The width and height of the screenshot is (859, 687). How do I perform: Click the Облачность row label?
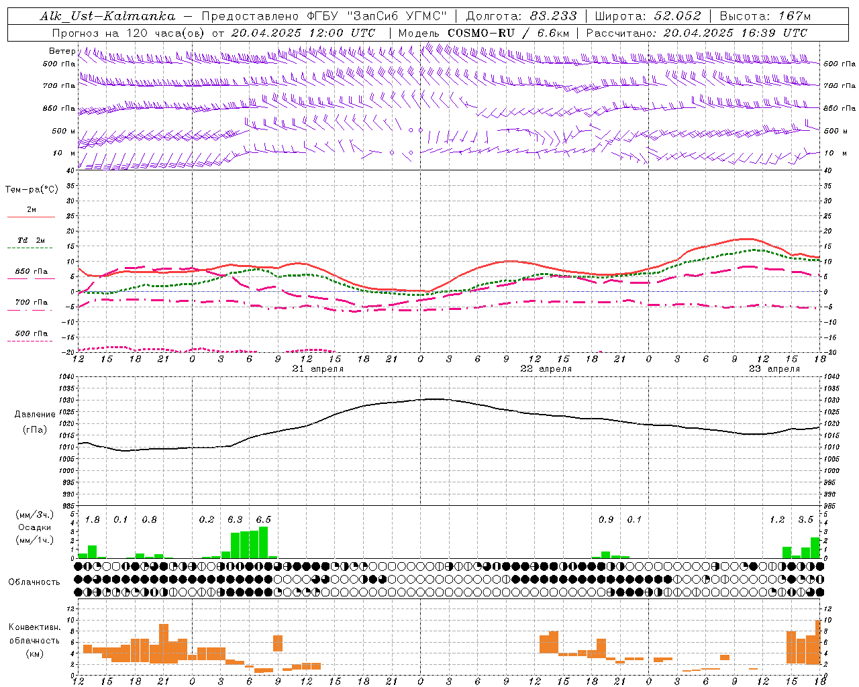[34, 582]
